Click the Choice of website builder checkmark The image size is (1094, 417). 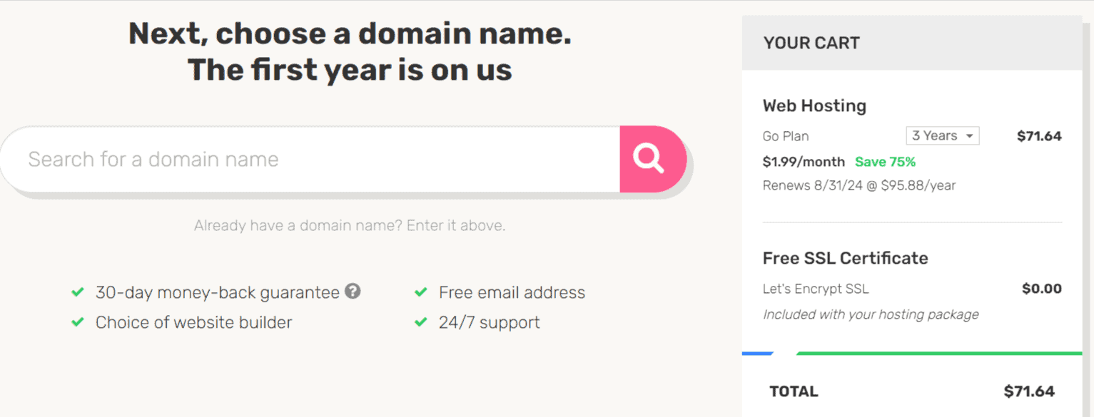[x=78, y=322]
